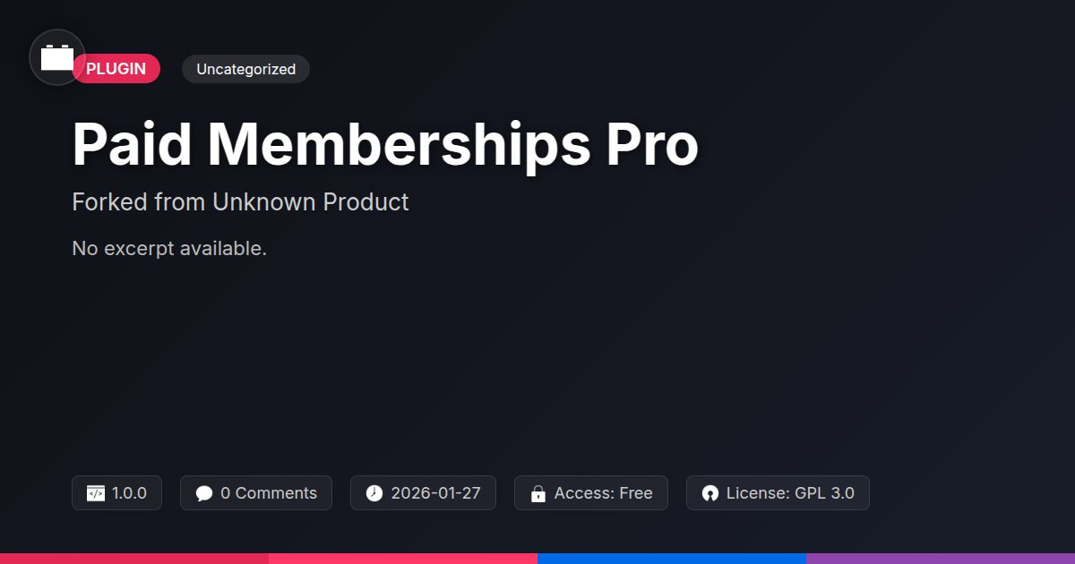Click the blue color stripe at bottom
Screen dimensions: 1075x564
(672, 558)
